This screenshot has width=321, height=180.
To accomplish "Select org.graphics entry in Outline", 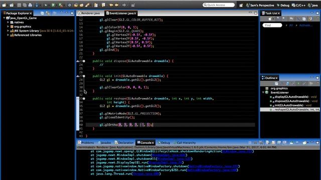I will tap(279, 88).
